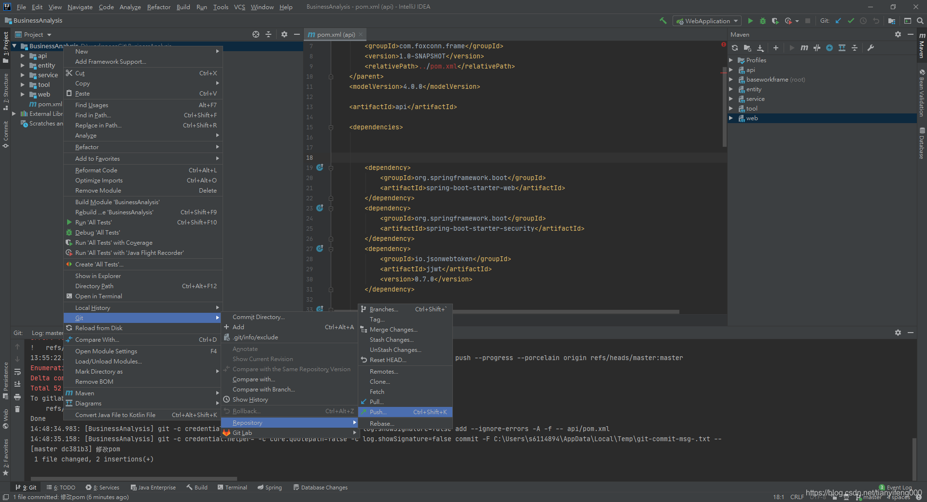The width and height of the screenshot is (927, 502).
Task: Click the CRLF line separator indicator
Action: [x=797, y=497]
